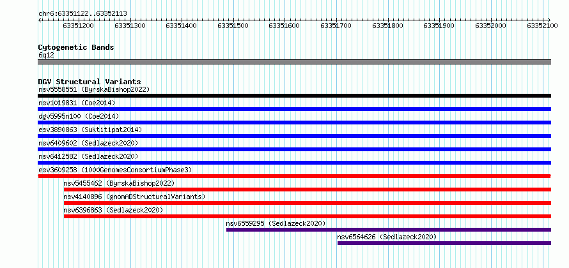Open variant nsv6564626 (Sedlazeck2020) label
Image resolution: width=569 pixels, height=268 pixels.
[387, 237]
